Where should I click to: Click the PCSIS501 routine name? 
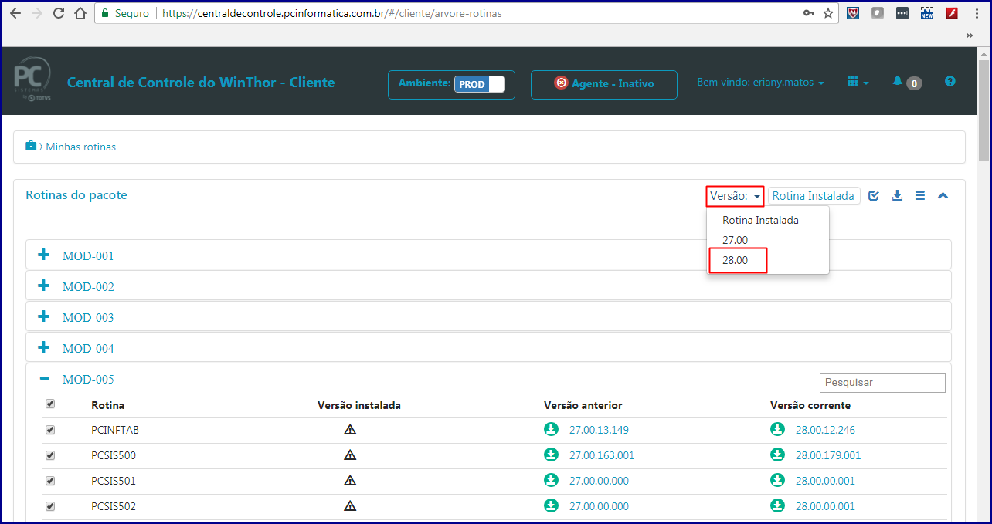114,481
